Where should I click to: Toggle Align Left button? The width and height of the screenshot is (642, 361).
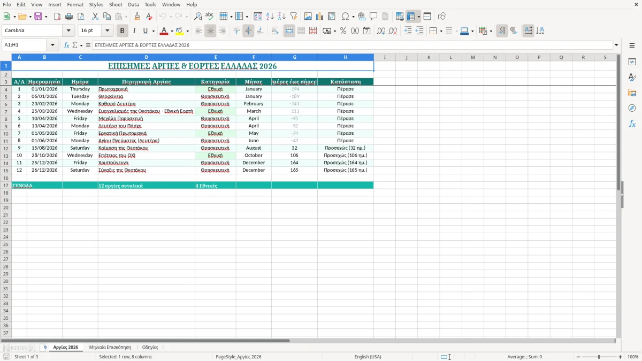tap(198, 31)
